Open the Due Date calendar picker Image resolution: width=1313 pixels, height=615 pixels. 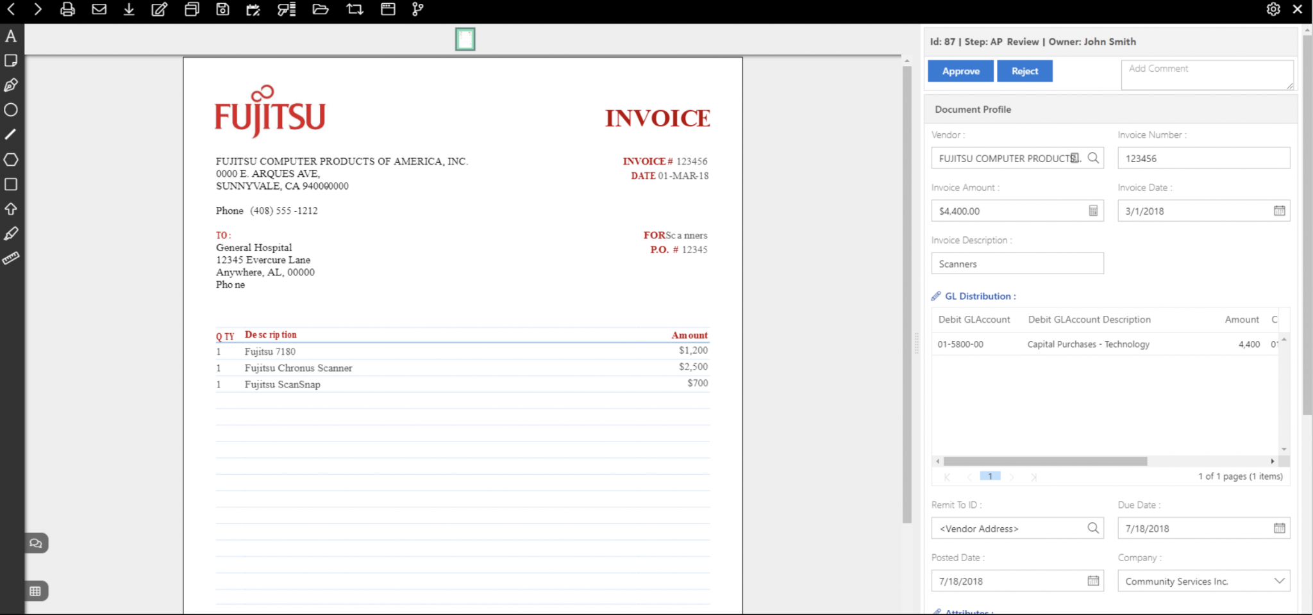coord(1279,528)
